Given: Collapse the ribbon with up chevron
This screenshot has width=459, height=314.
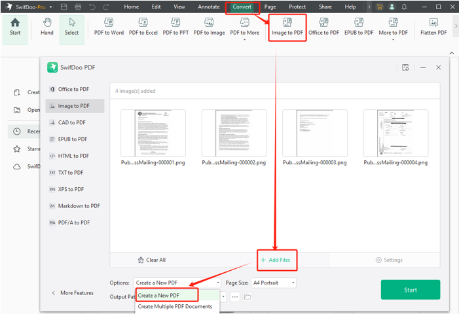Looking at the screenshot, I should pyautogui.click(x=452, y=53).
